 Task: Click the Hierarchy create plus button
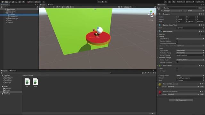(x=2, y=7)
